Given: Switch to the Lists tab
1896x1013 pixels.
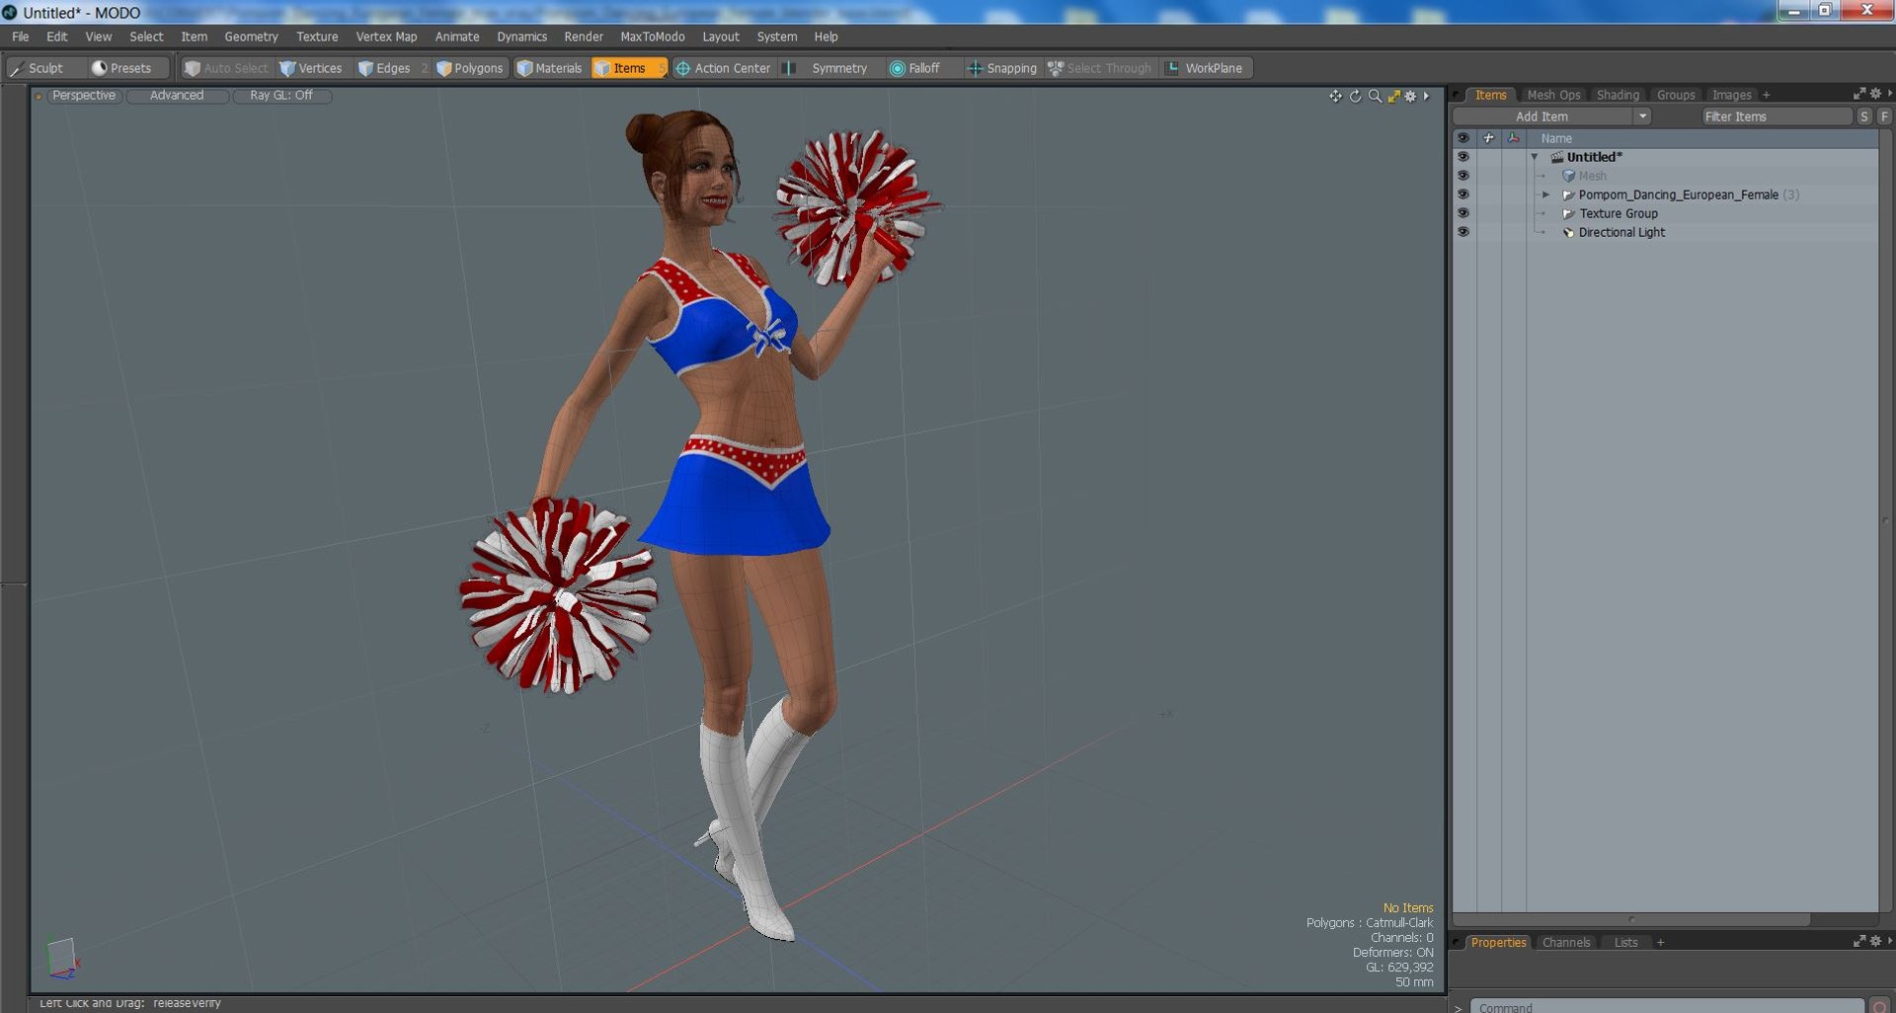Looking at the screenshot, I should pos(1625,943).
